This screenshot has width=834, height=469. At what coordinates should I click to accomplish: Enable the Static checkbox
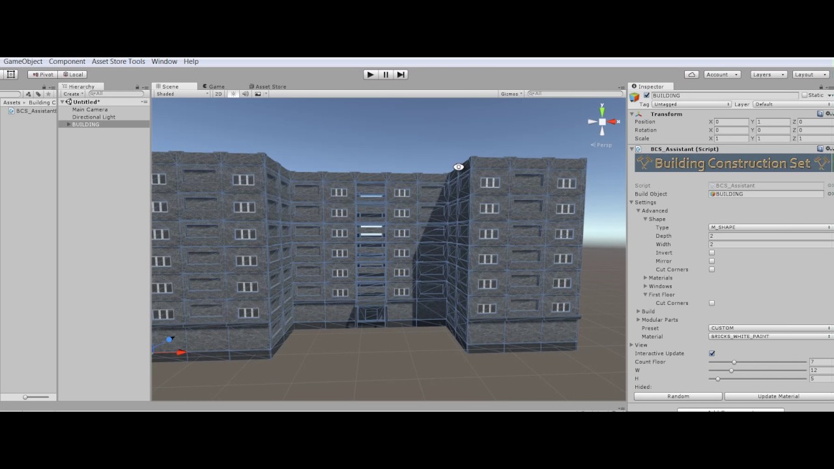805,96
